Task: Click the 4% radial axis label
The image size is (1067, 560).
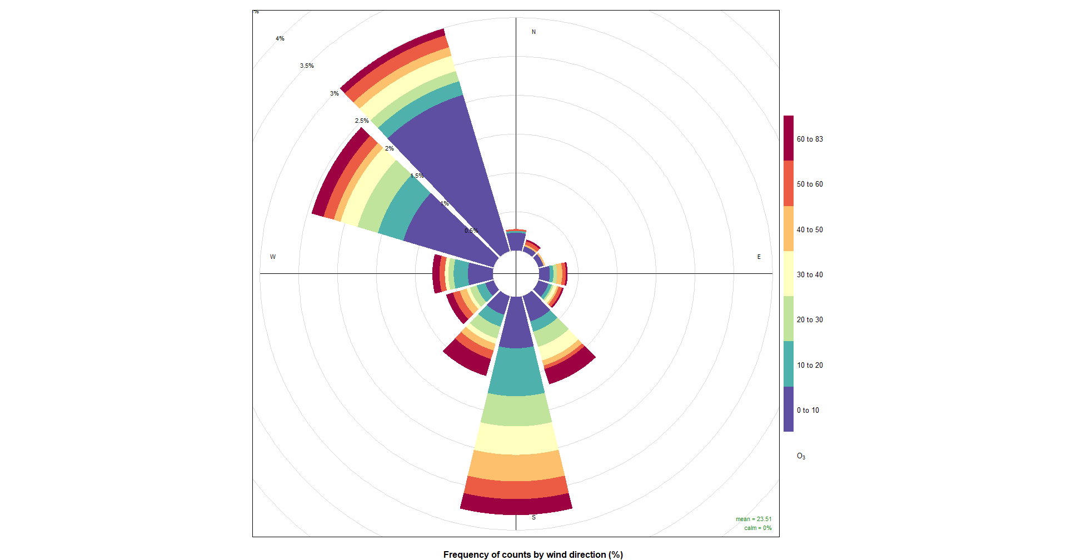Action: 280,38
